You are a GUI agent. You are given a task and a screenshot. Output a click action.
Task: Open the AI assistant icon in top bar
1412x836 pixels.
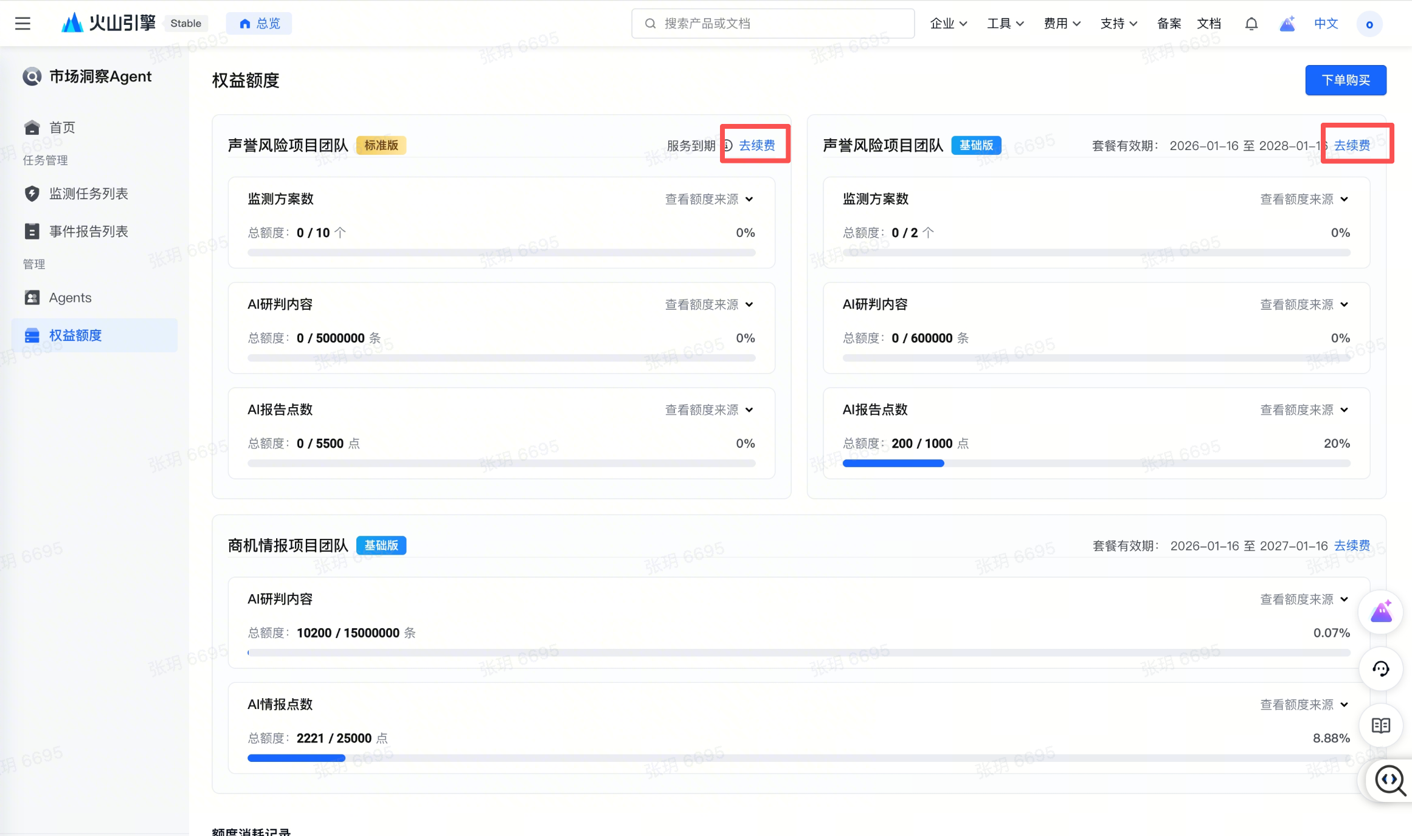coord(1287,24)
